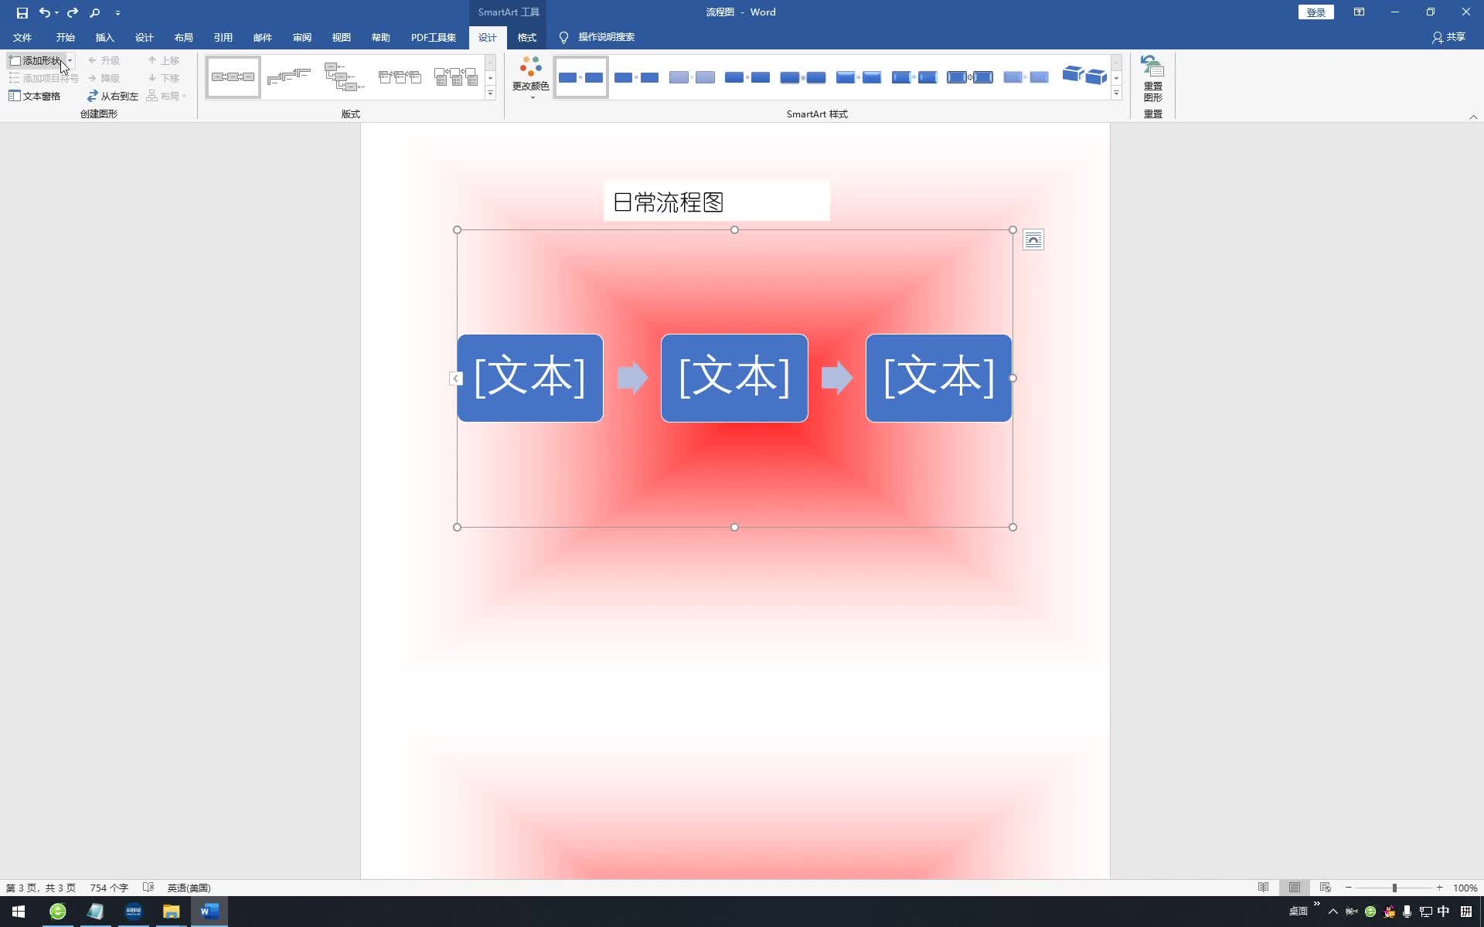1484x927 pixels.
Task: Select the middle [文本] box
Action: tap(734, 378)
